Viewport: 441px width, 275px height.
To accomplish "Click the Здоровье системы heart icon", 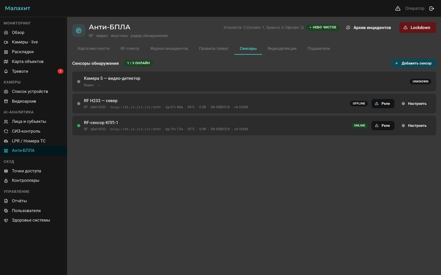I will tap(6, 220).
